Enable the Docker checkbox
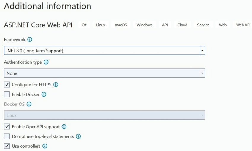 [7, 94]
